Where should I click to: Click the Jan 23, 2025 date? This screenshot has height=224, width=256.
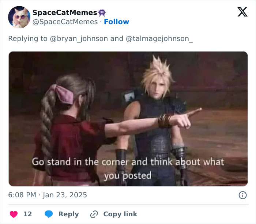point(65,195)
